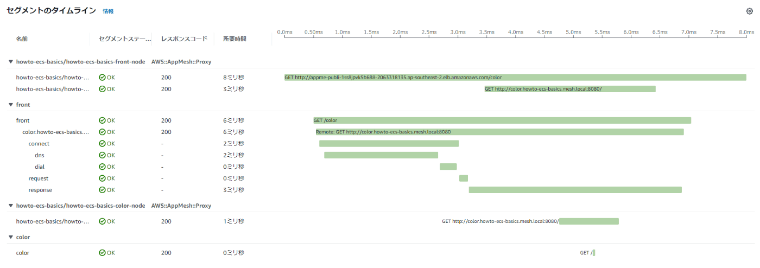Click the 3ミリ秒 duration in the response row
The height and width of the screenshot is (268, 760).
[x=233, y=190]
